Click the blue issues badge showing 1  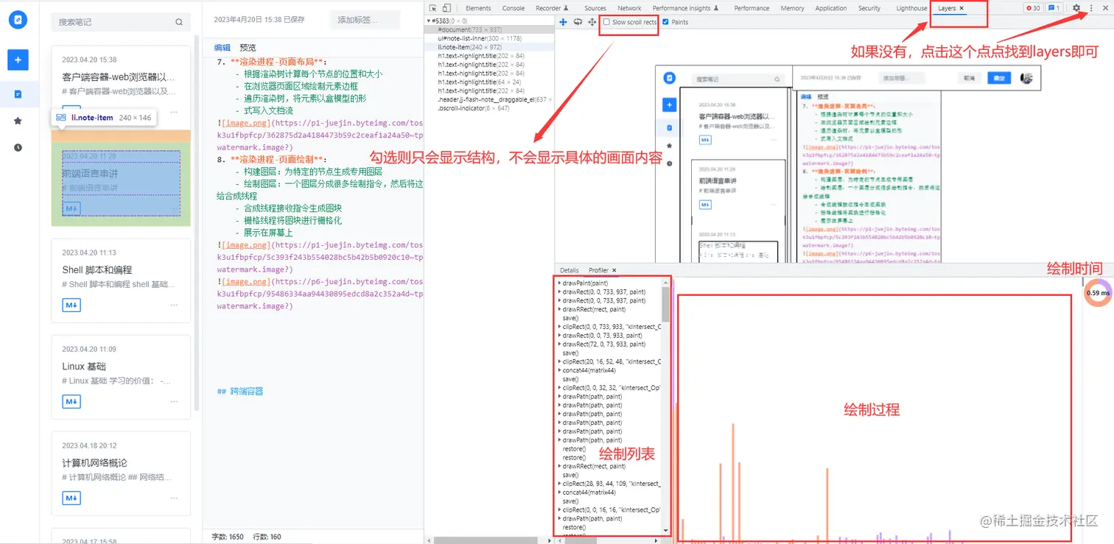(x=1054, y=8)
